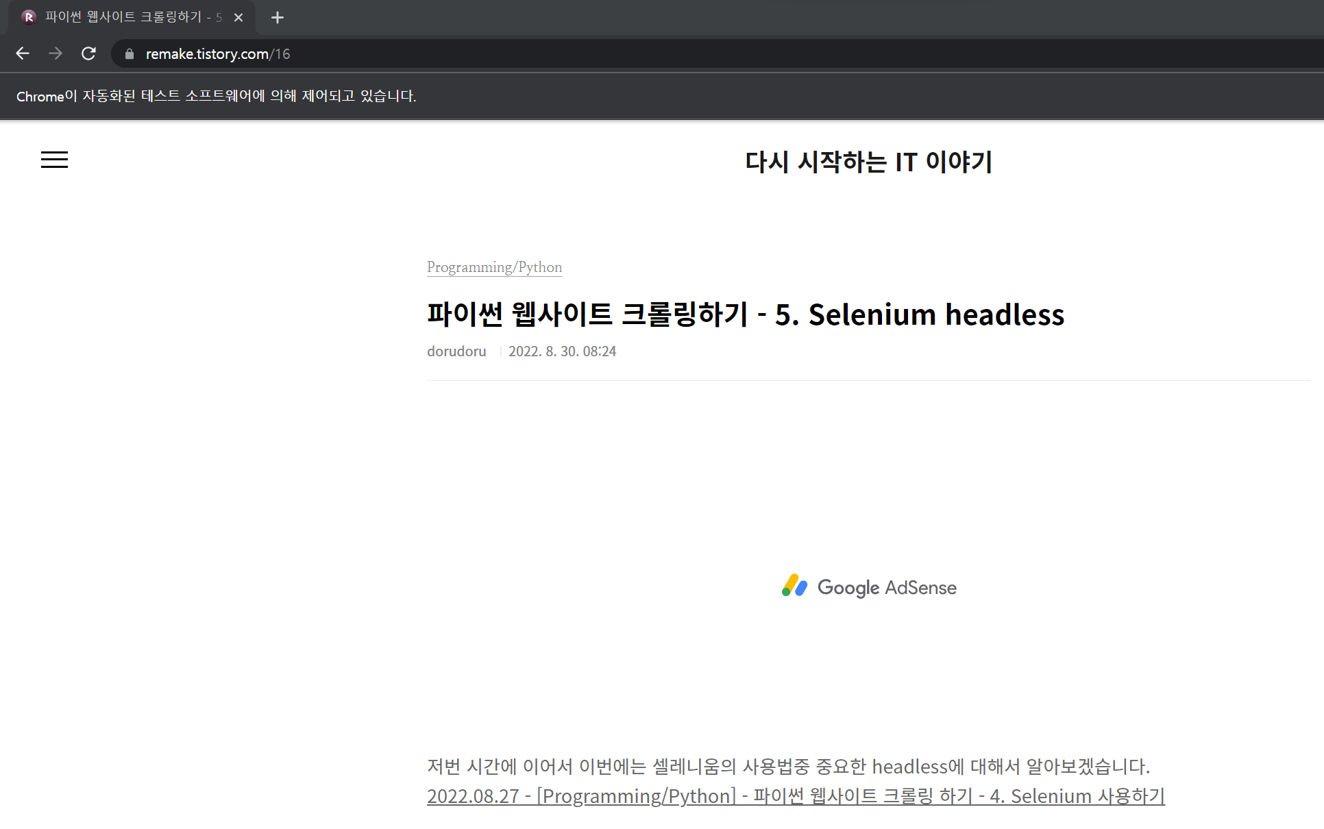The image size is (1324, 829).
Task: Open the blog hamburger menu
Action: click(x=54, y=160)
